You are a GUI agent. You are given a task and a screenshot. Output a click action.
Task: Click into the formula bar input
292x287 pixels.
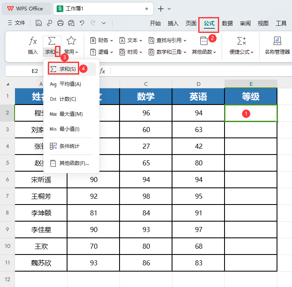point(202,71)
